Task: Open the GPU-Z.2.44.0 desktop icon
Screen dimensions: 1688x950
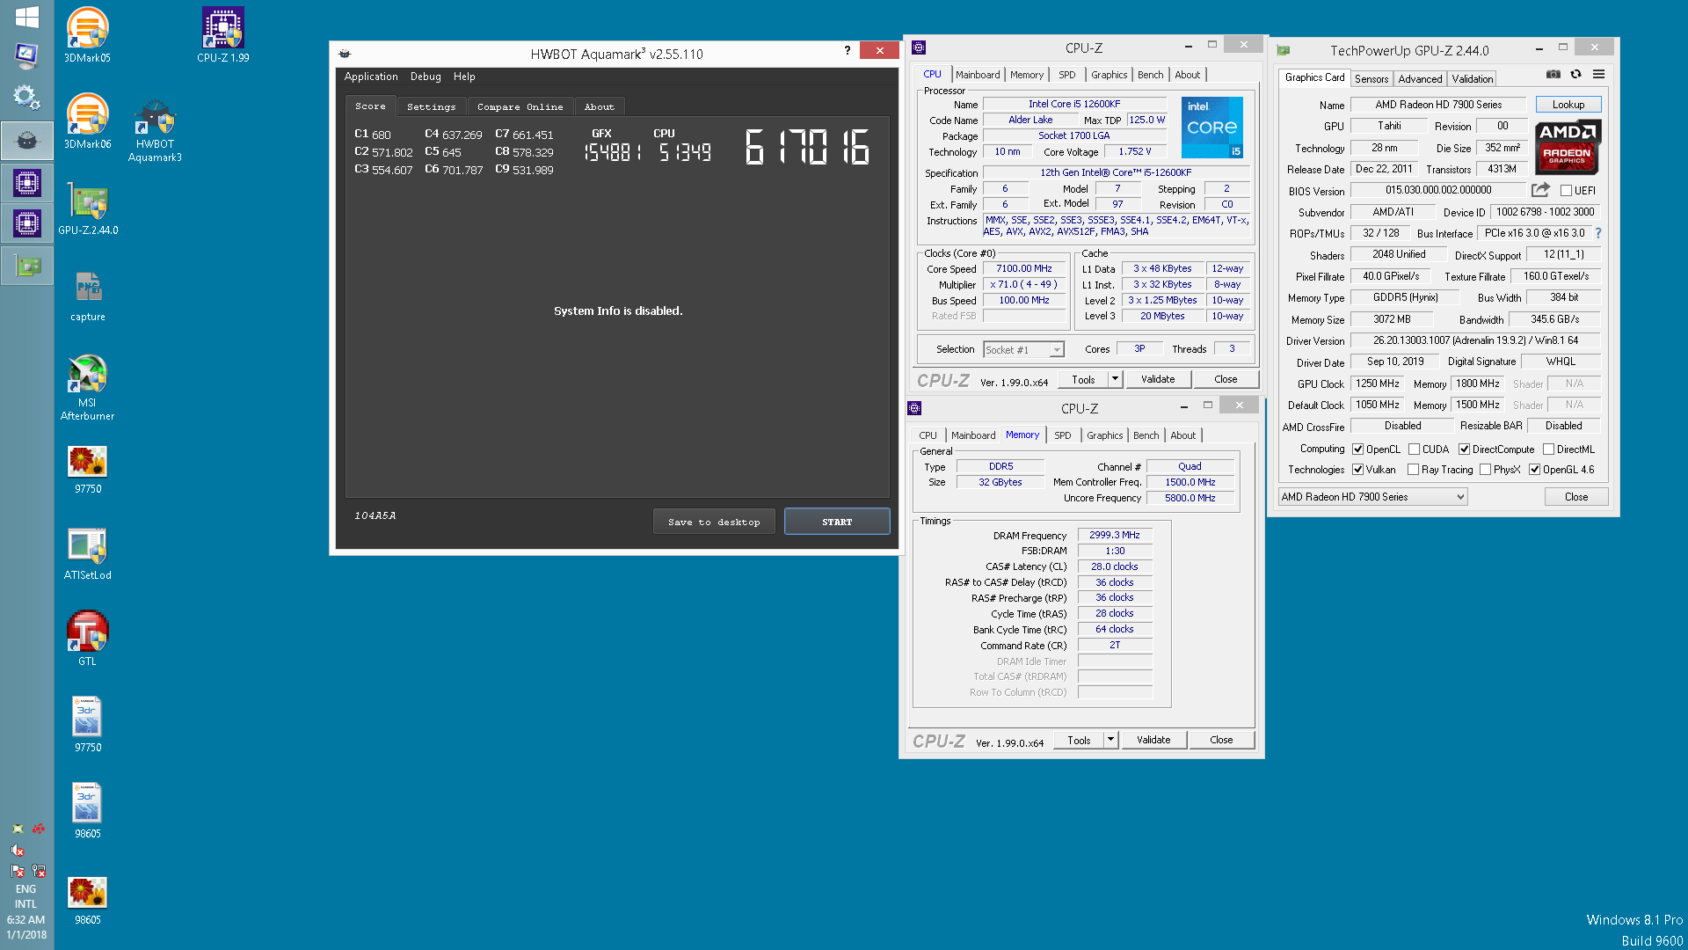Action: point(88,209)
